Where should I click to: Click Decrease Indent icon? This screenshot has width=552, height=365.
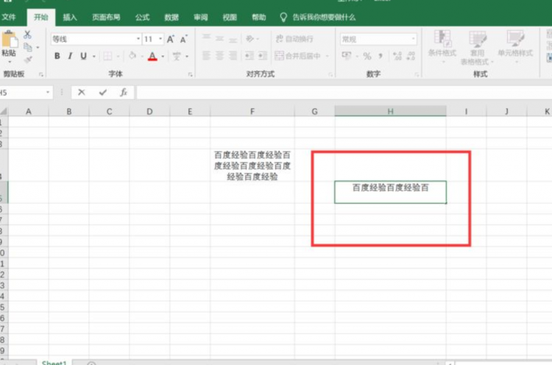(250, 55)
